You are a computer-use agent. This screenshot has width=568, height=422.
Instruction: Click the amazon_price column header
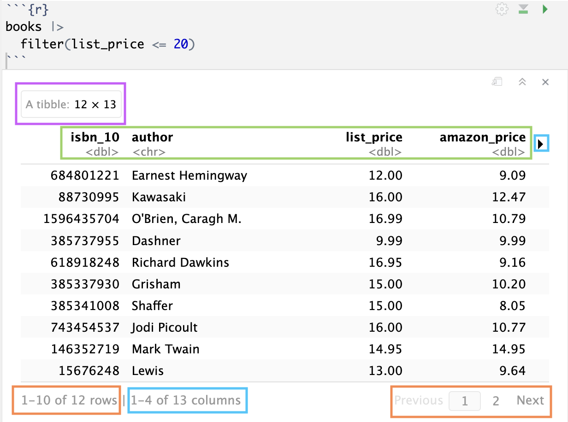(x=482, y=137)
